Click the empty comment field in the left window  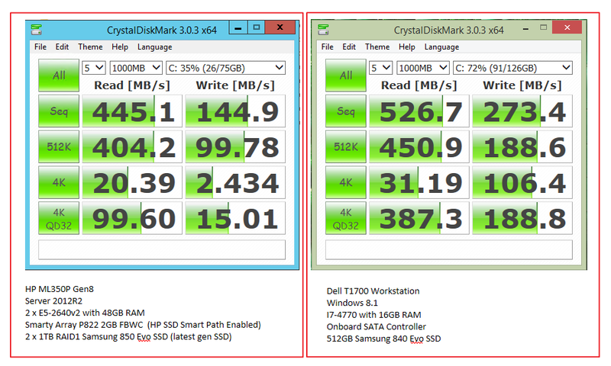(x=162, y=249)
